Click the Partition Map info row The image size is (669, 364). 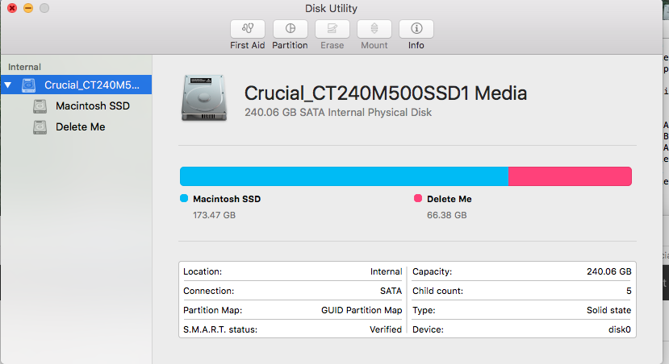(292, 310)
